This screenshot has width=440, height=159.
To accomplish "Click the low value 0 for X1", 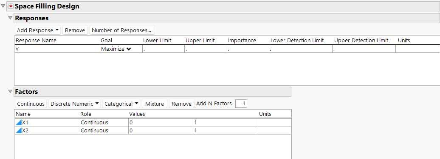I will [161, 122].
